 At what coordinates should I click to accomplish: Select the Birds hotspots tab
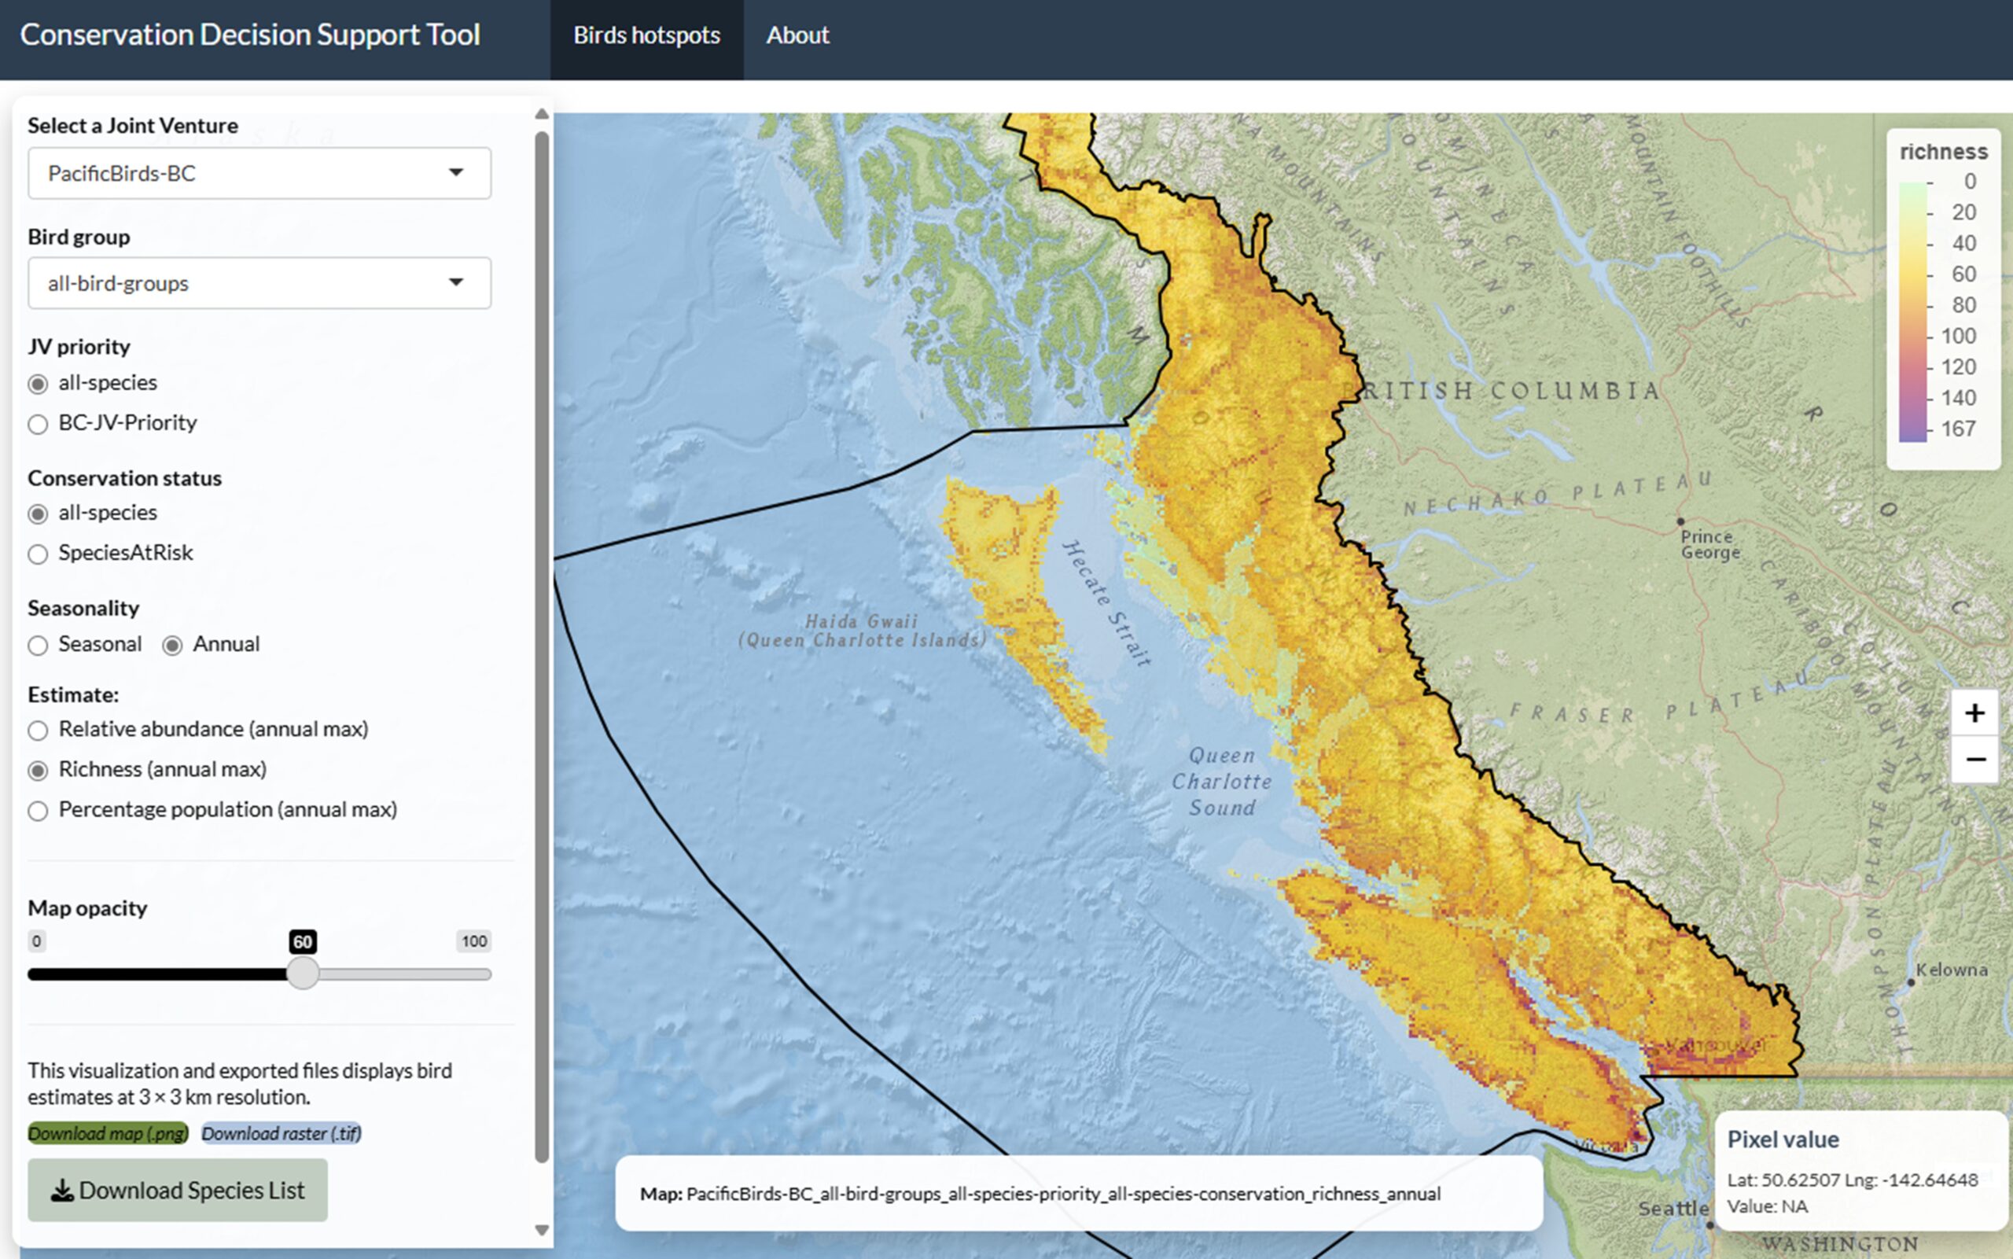coord(646,35)
